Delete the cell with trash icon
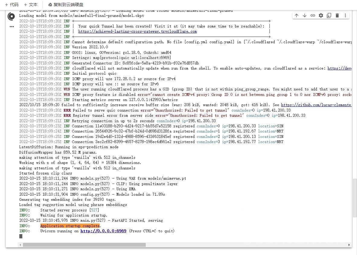 [x=337, y=15]
